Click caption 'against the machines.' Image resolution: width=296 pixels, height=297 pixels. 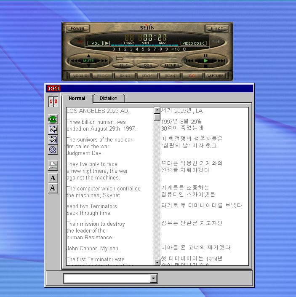click(93, 177)
